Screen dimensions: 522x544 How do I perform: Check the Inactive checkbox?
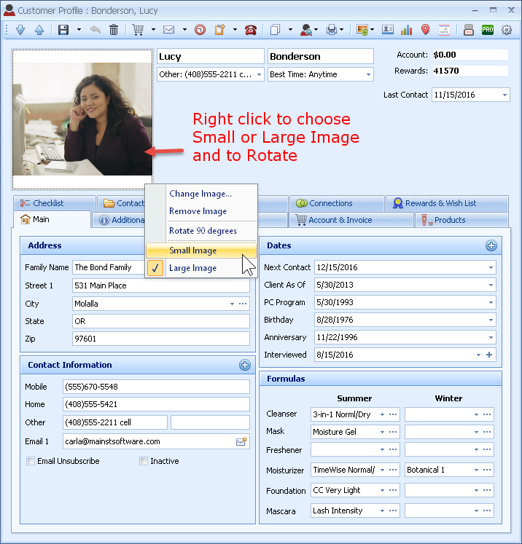pyautogui.click(x=144, y=461)
